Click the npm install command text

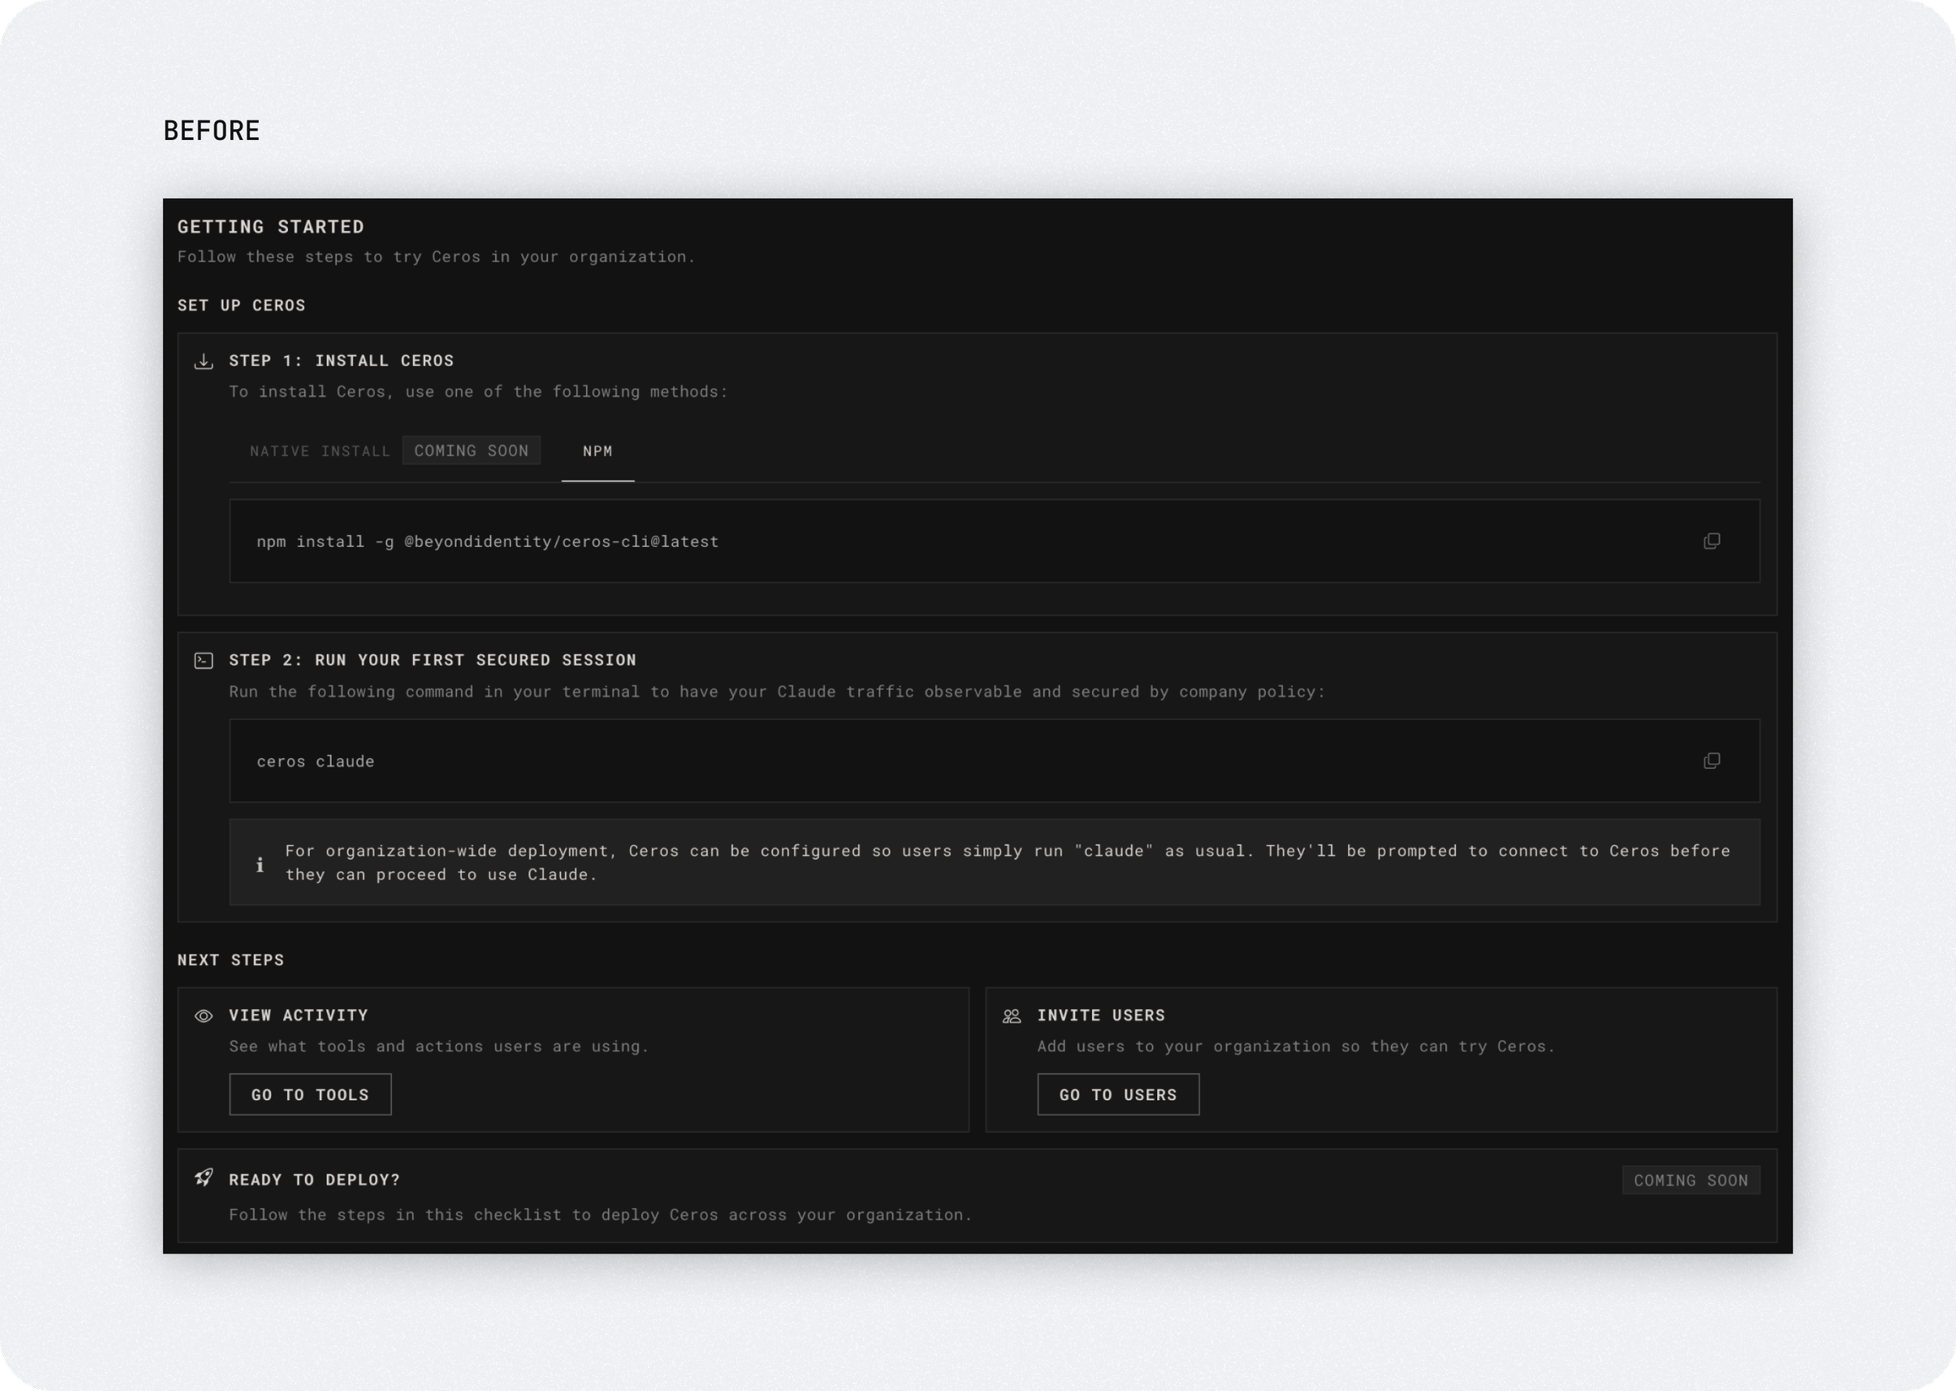pos(487,541)
